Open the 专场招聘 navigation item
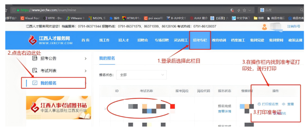 (x=162, y=40)
